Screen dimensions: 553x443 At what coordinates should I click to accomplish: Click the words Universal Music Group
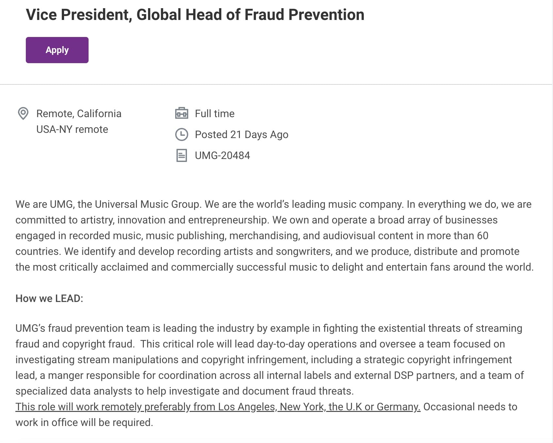147,204
